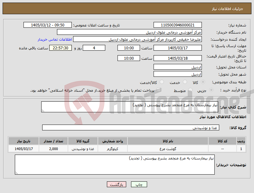Image resolution: width=254 pixels, height=193 pixels.
Task: Click the buyer notes textarea resize handle
Action: click(x=16, y=173)
